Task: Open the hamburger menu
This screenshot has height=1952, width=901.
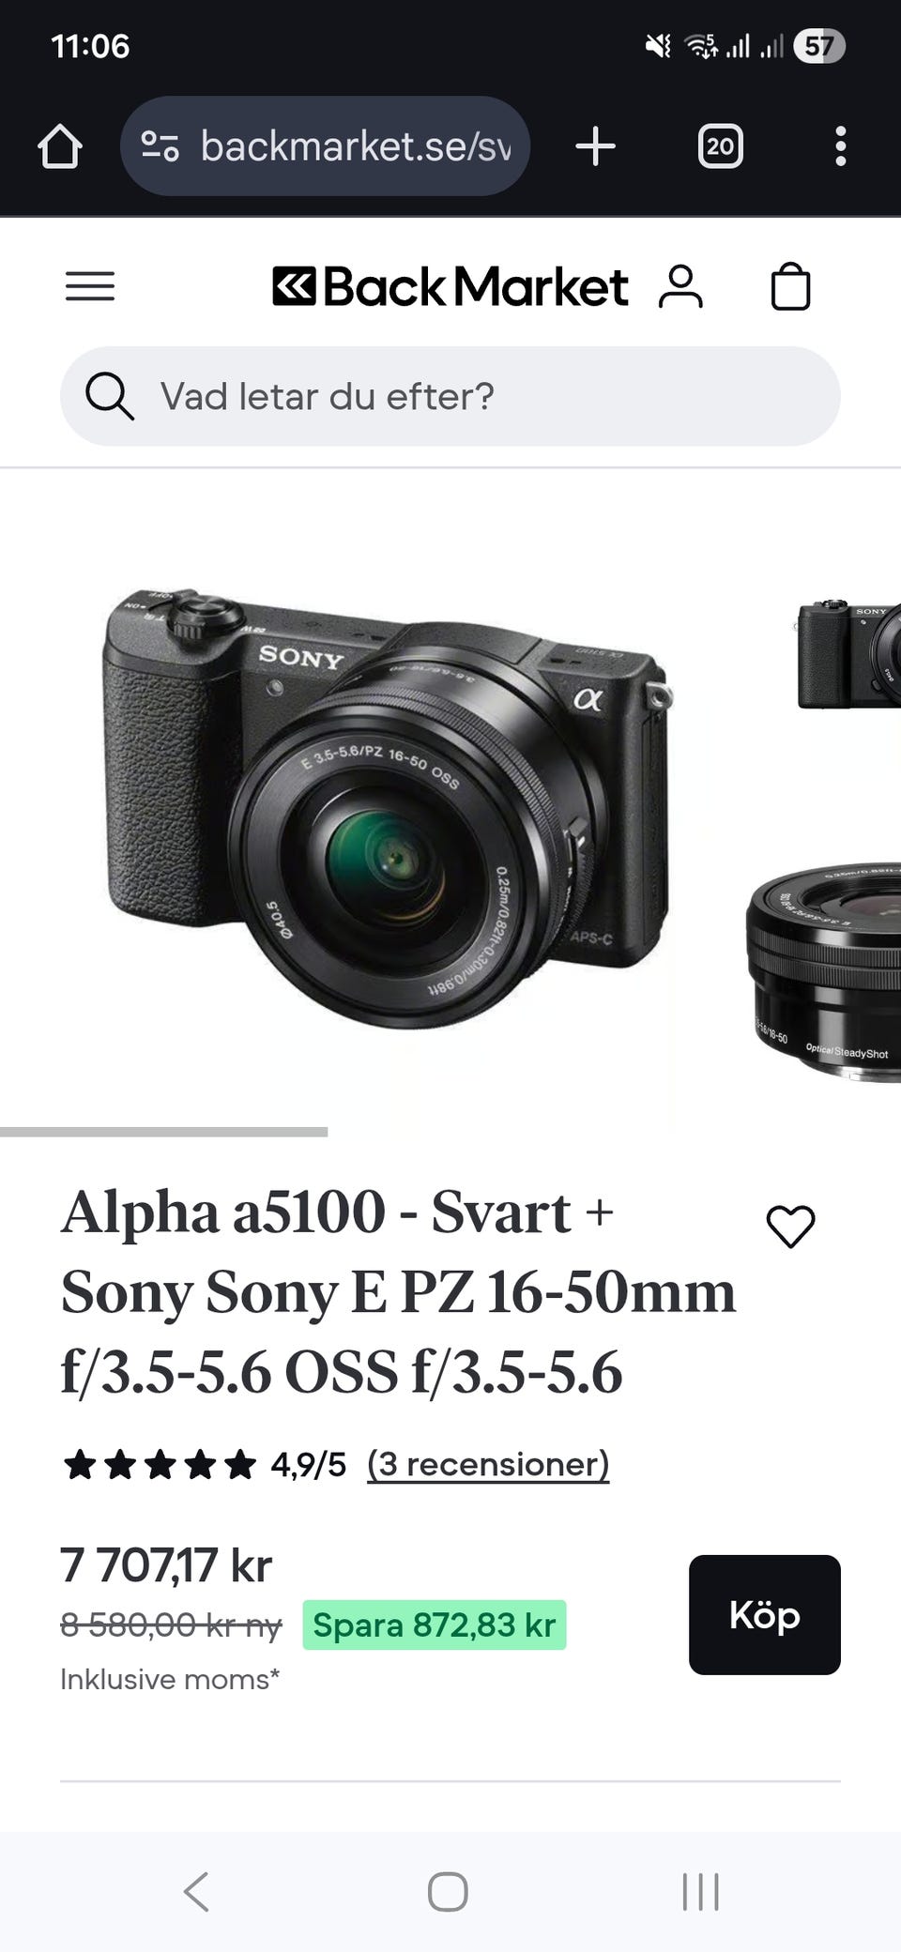Action: [90, 286]
